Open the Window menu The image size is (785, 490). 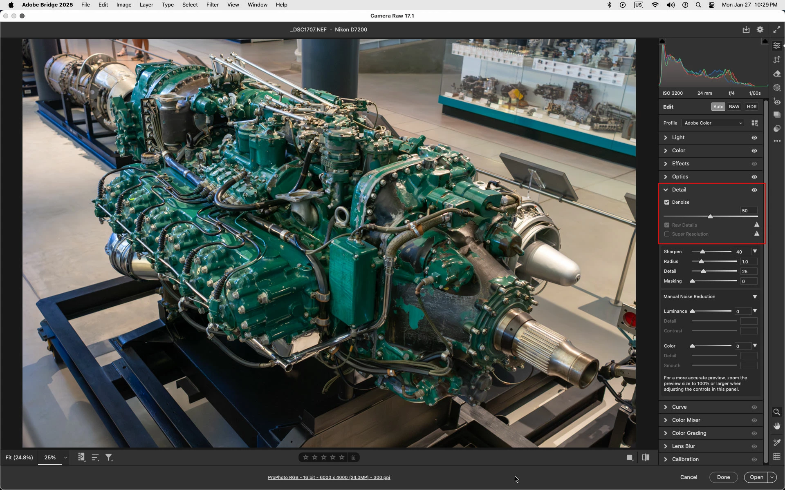(x=257, y=5)
